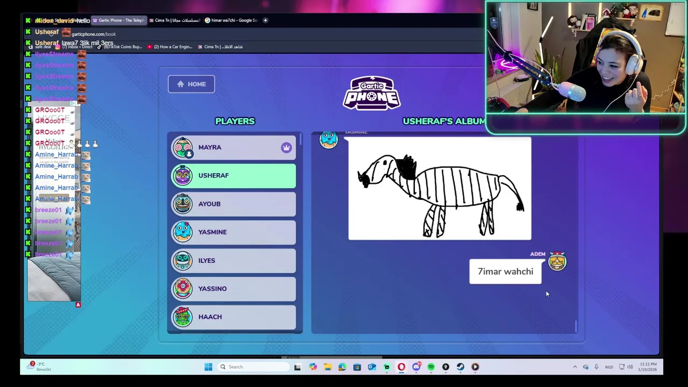Click HAACH's avatar icon
The height and width of the screenshot is (387, 688).
(x=183, y=317)
